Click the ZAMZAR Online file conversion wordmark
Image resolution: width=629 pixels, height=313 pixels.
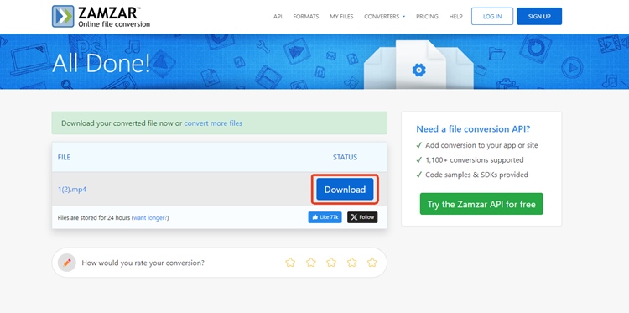pos(114,17)
